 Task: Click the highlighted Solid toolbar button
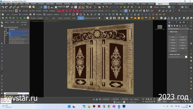pos(81,18)
